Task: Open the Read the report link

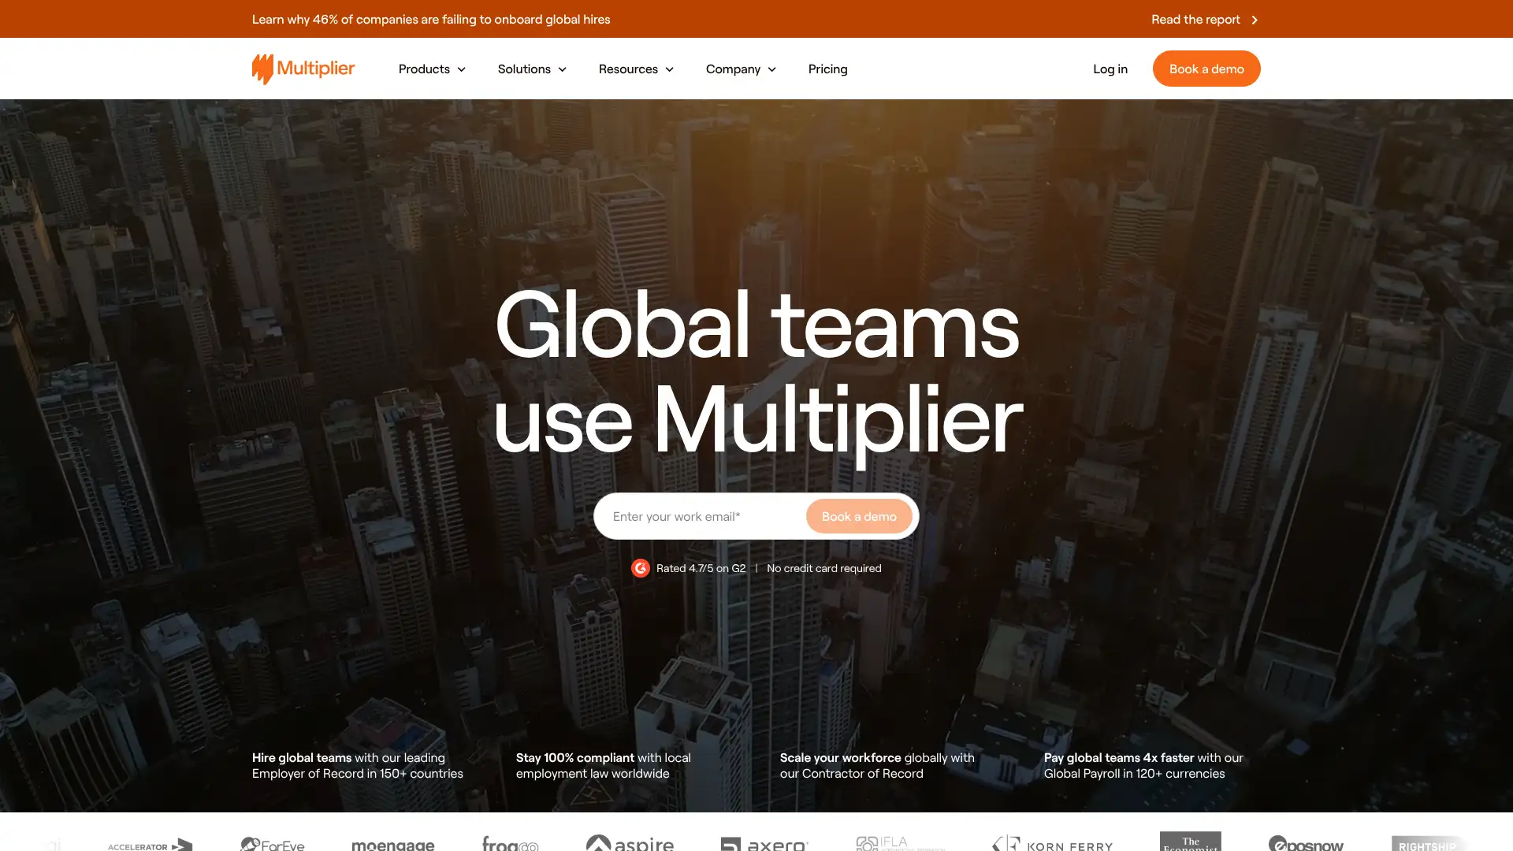Action: (x=1205, y=19)
